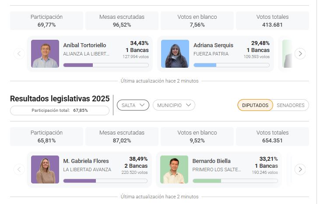Screen dimensions: 320x204
Task: Click Aníbal Tortoriello's purple vote bar
Action: (x=78, y=65)
